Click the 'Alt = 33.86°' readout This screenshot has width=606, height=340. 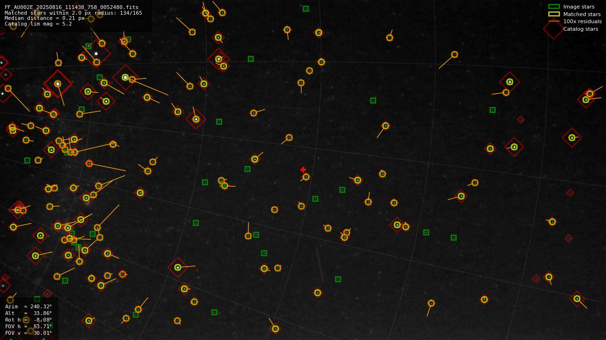coord(28,313)
